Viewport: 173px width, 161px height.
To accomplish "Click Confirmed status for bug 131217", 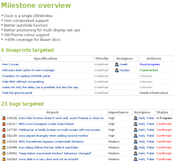I will pyautogui.click(x=164, y=124).
